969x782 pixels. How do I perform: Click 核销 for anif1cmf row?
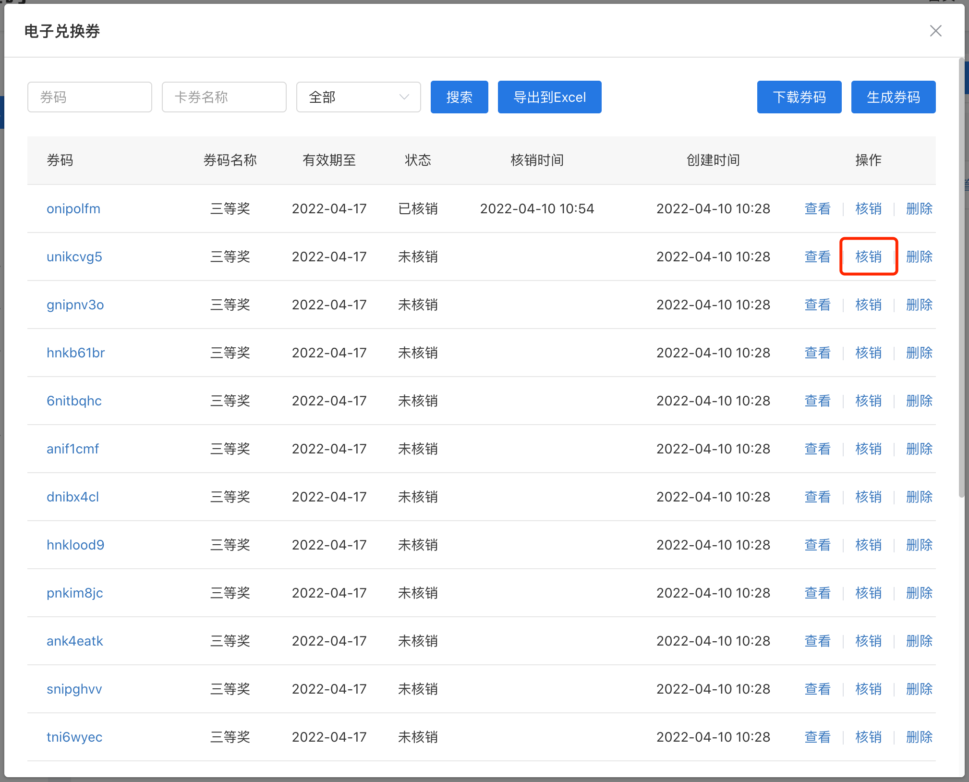click(869, 449)
